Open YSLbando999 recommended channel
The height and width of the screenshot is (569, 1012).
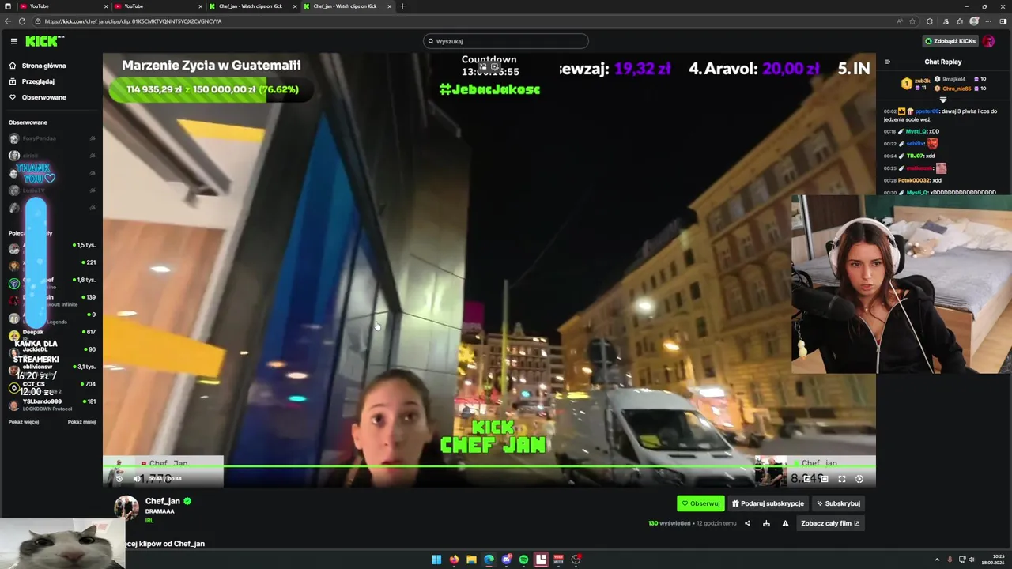pyautogui.click(x=51, y=405)
